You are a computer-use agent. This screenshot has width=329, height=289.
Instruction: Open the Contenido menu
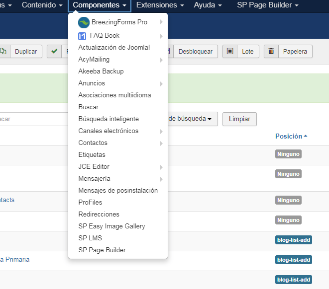(42, 5)
